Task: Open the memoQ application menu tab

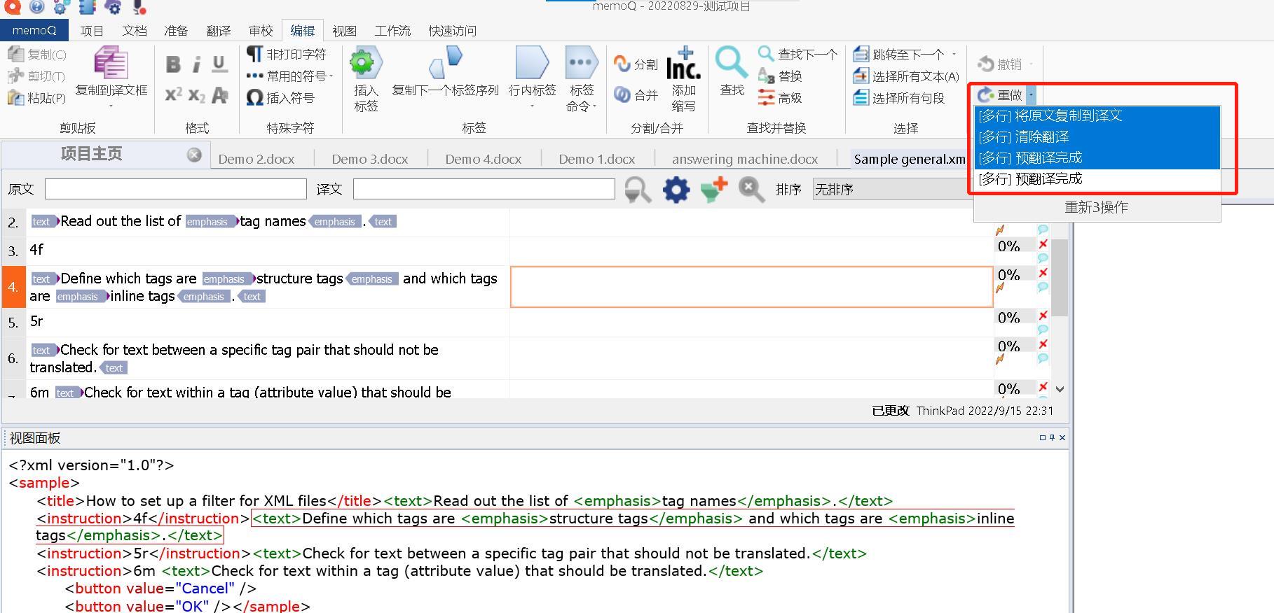Action: click(34, 30)
